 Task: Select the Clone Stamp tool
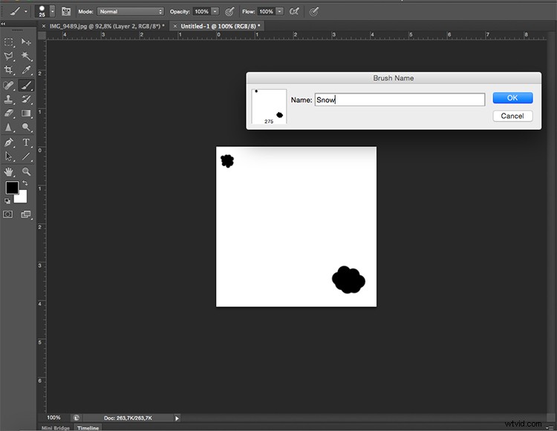point(10,99)
